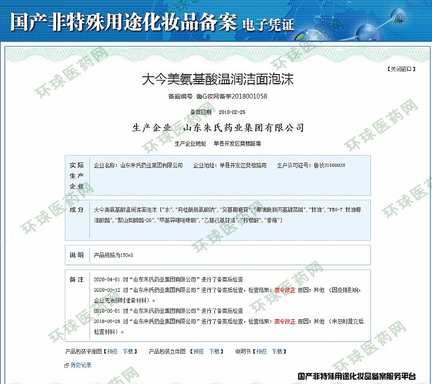Viewport: 432px width, 384px height.
Task: Click the product title 大今美氨基酸温润洁面泡沫
Action: [217, 80]
